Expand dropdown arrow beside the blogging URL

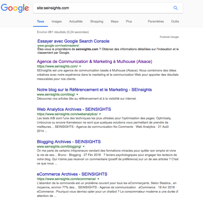point(83,147)
